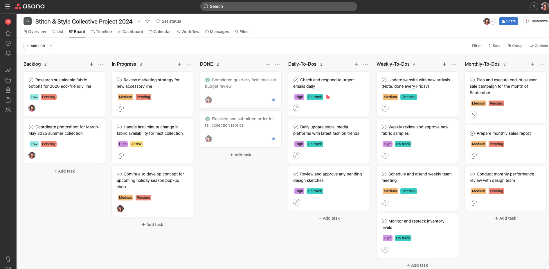
Task: Mark 'Prepare monthly sales report' task complete
Action: 472,133
